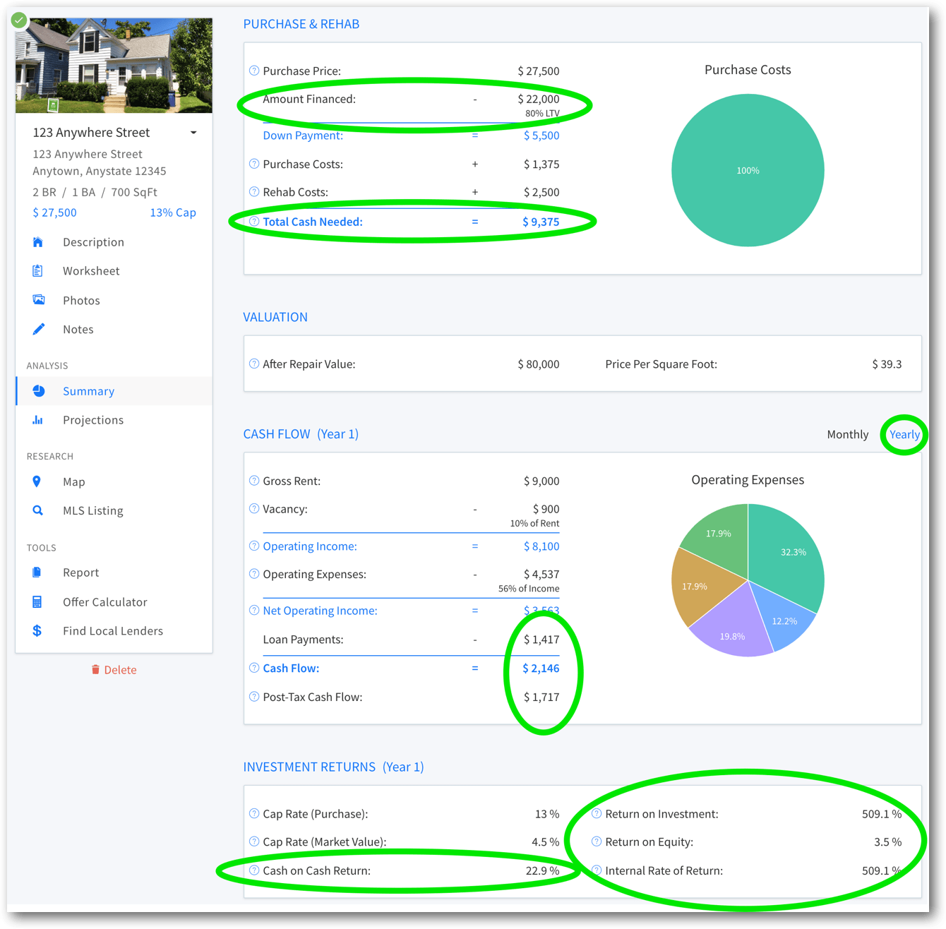946x929 pixels.
Task: Click the $ 5,500 Down Payment value
Action: tap(541, 136)
